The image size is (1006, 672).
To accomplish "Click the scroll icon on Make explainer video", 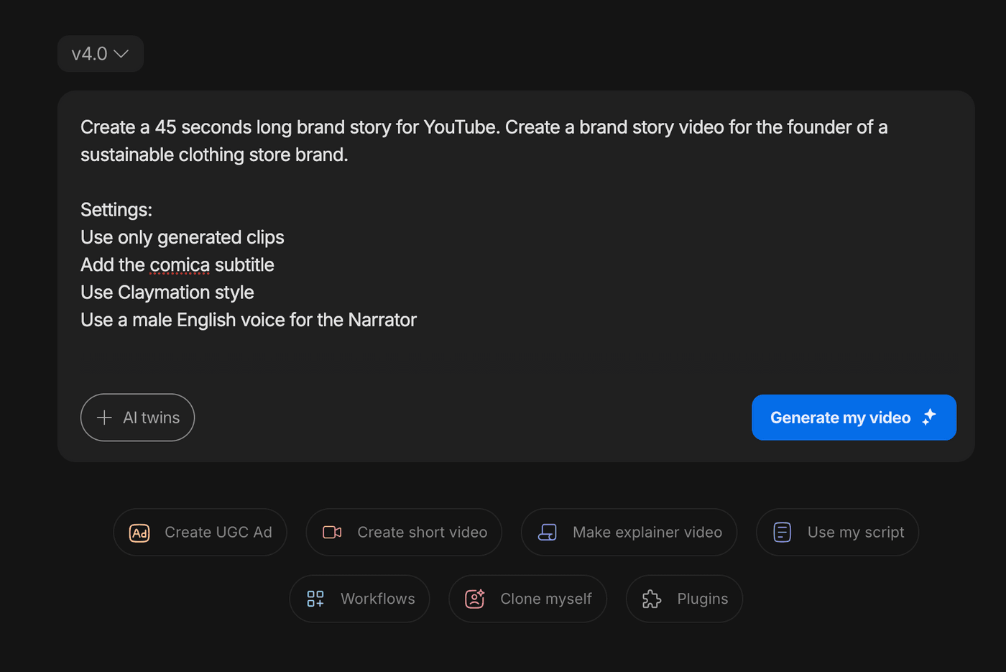I will pos(548,533).
